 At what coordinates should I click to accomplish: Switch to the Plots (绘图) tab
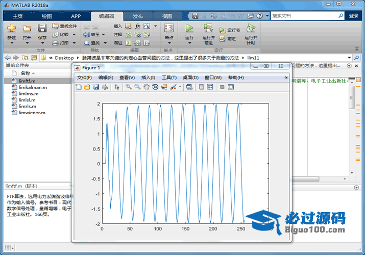click(46, 16)
